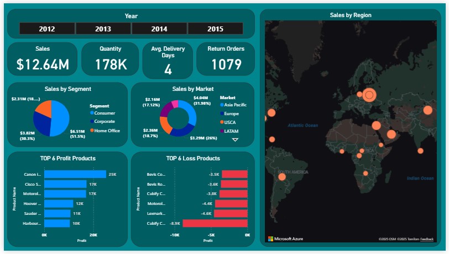Image resolution: width=449 pixels, height=254 pixels.
Task: Click the Europe legend marker
Action: [222, 114]
